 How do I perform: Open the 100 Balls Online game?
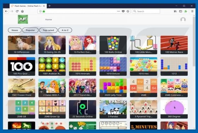pos(113,45)
